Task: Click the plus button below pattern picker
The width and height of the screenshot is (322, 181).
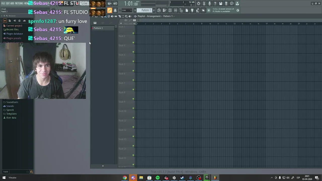Action: [103, 166]
